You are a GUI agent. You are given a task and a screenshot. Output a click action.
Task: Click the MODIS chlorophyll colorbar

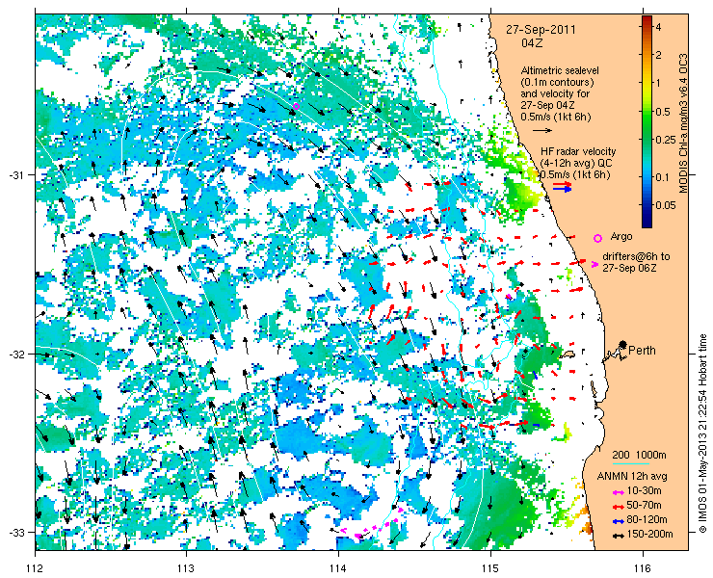(x=647, y=121)
